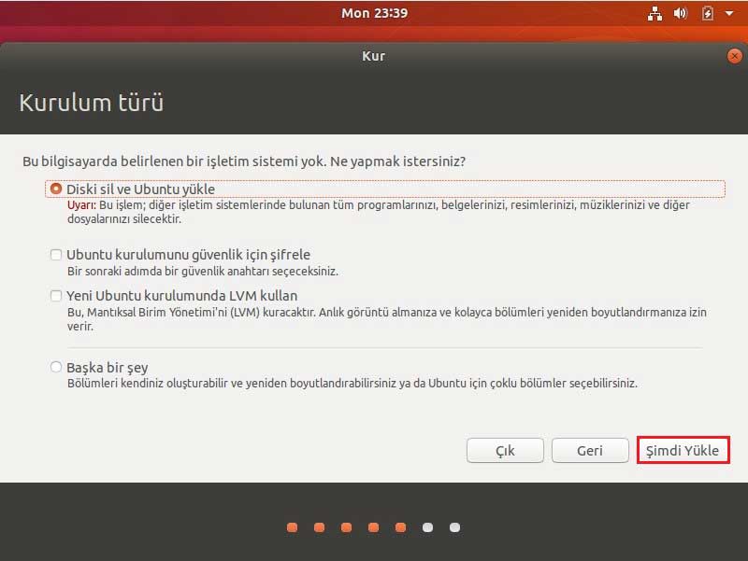Viewport: 748px width, 561px height.
Task: Click the 'Çık' button
Action: (x=505, y=450)
